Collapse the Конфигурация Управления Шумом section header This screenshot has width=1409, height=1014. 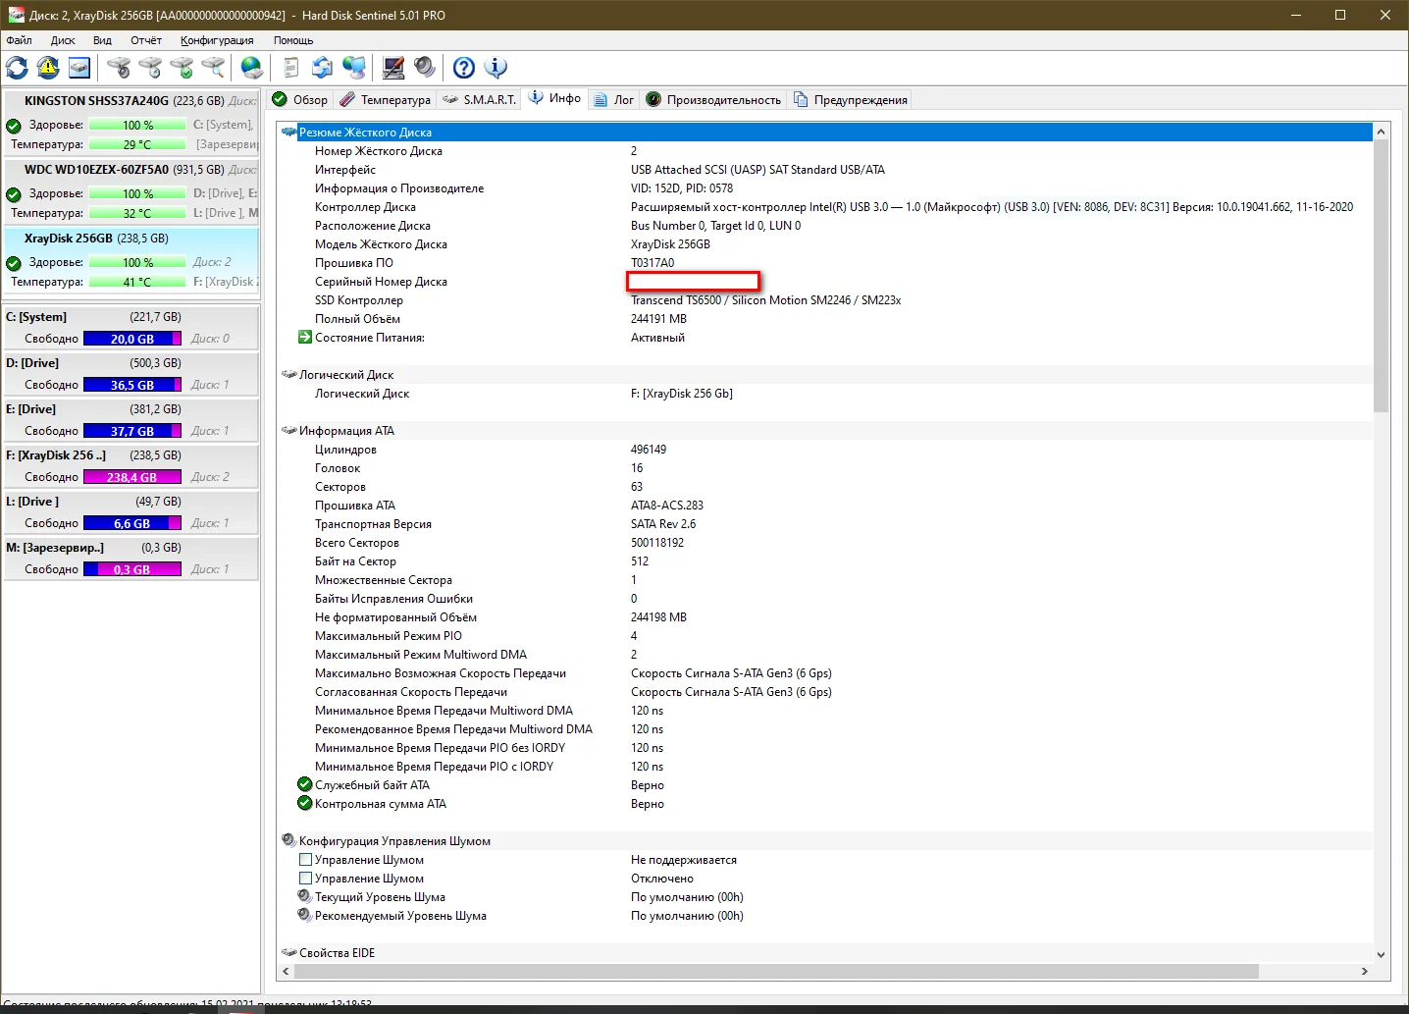[x=826, y=841]
